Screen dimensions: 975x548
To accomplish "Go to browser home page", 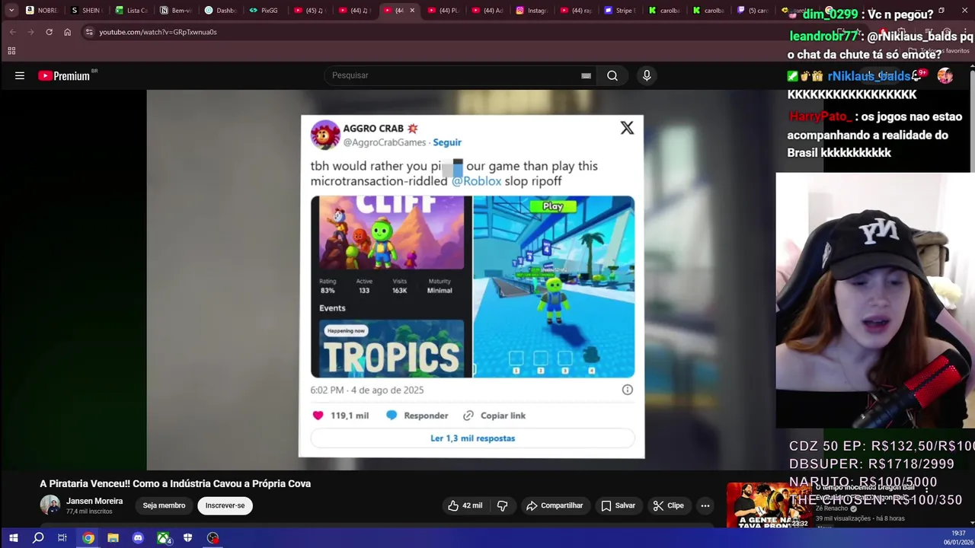I will [67, 32].
